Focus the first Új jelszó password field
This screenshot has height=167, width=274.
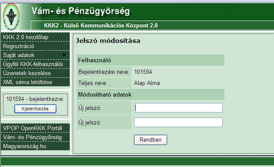[178, 108]
